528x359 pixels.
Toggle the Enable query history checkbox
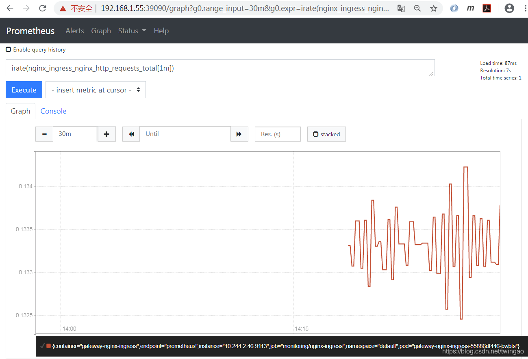click(8, 49)
